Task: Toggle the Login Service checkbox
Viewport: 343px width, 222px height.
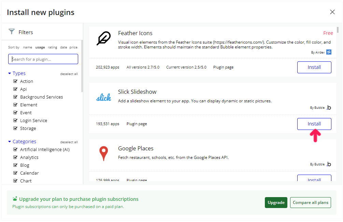Action: [15, 121]
